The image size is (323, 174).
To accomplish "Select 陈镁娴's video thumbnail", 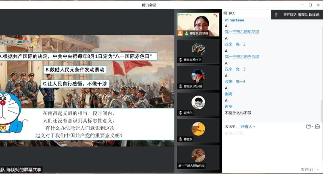I will tap(198, 25).
